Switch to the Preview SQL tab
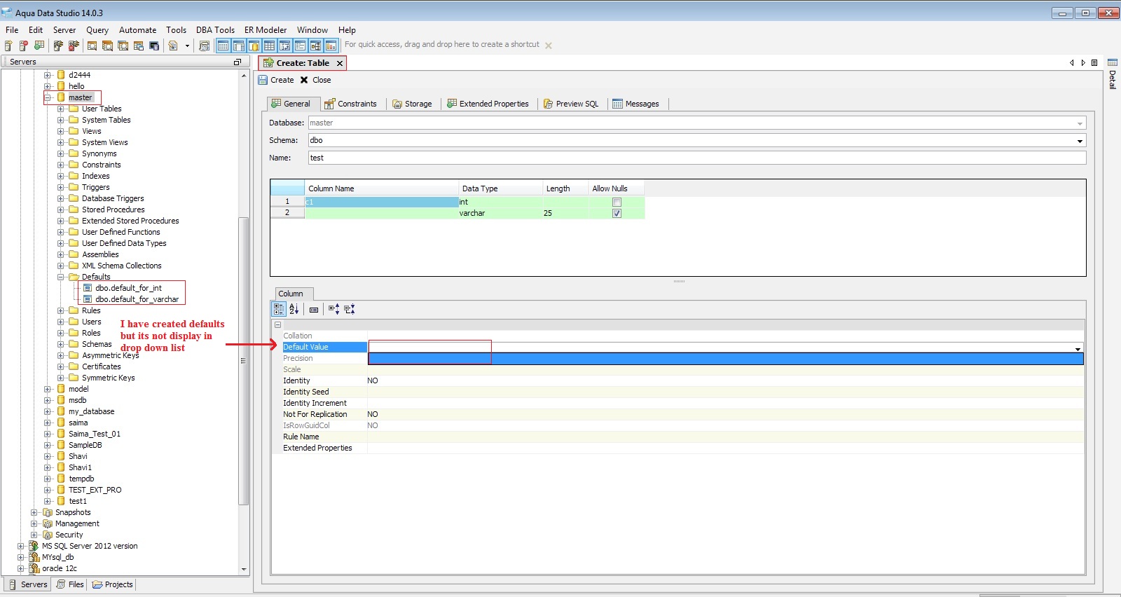 [x=571, y=104]
